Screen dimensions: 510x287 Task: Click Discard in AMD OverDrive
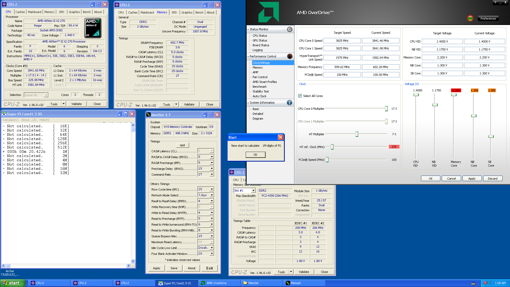[492, 179]
